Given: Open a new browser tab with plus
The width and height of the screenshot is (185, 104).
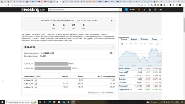Looking at the screenshot, I should pos(161,2).
